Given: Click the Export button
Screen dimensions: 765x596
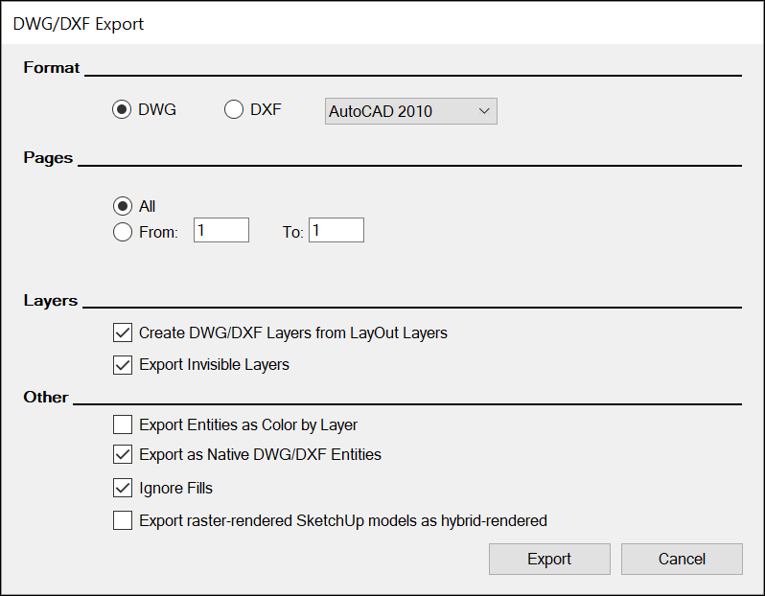Looking at the screenshot, I should 549,559.
